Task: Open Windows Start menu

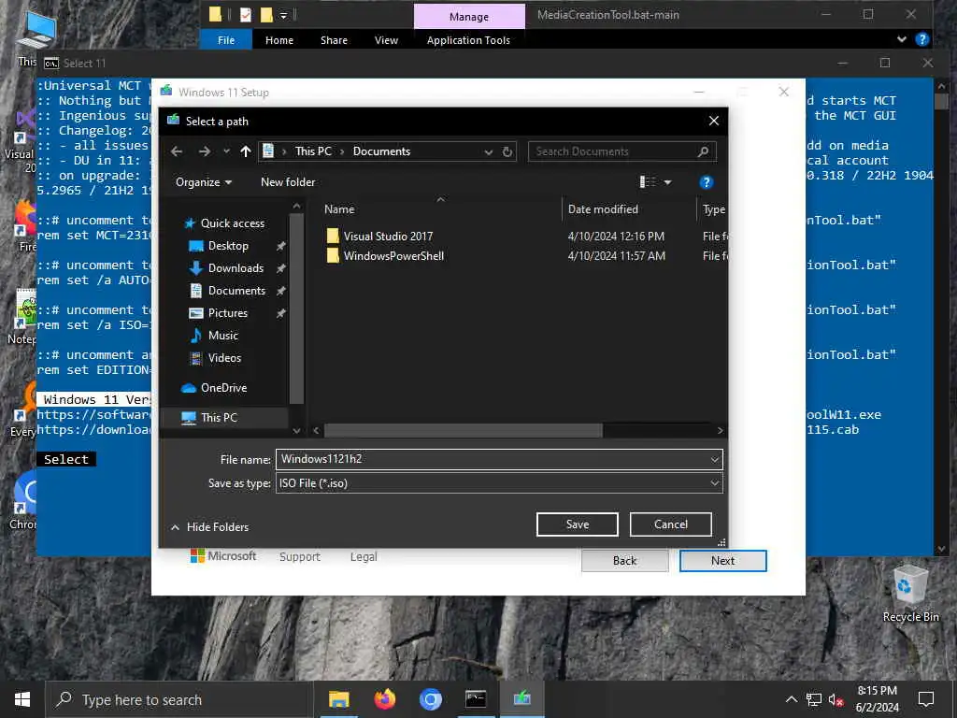Action: [22, 699]
